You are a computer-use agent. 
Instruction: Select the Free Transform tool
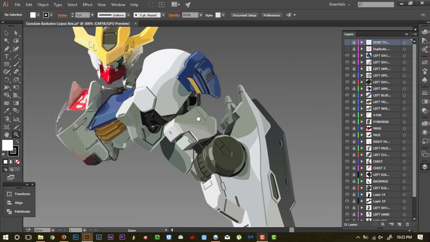click(x=16, y=88)
